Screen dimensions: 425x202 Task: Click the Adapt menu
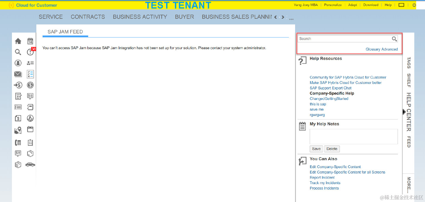tap(353, 5)
